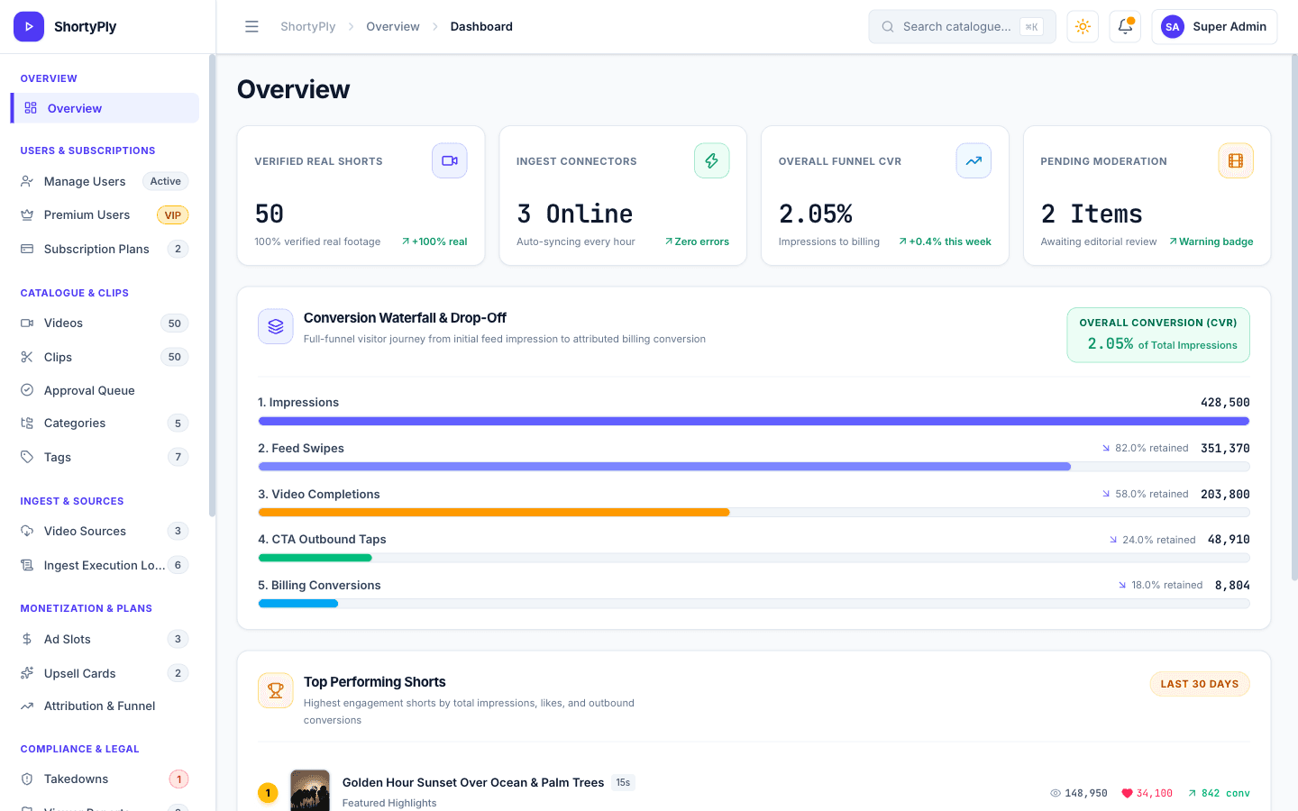Image resolution: width=1298 pixels, height=811 pixels.
Task: Open Manage Users in sidebar
Action: (x=105, y=181)
